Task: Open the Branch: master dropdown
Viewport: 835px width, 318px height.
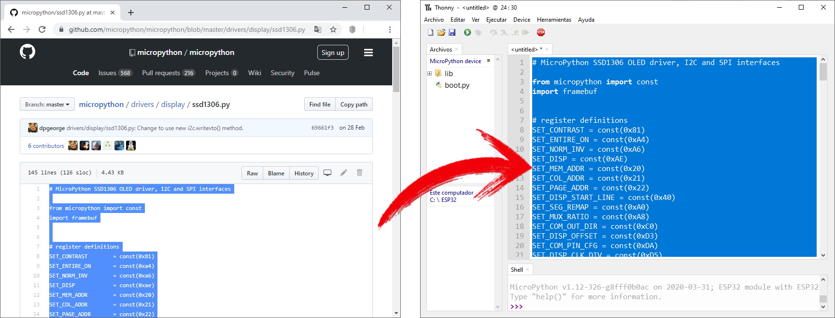Action: tap(47, 105)
